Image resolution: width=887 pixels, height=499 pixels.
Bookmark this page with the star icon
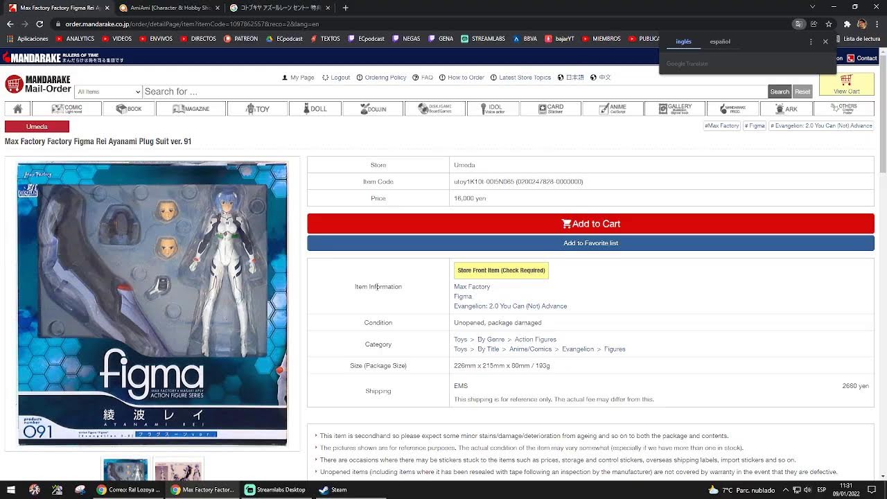pyautogui.click(x=829, y=24)
